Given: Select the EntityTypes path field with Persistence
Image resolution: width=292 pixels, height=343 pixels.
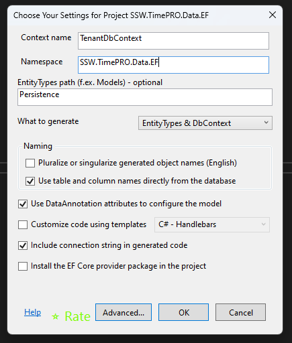Looking at the screenshot, I should (145, 97).
